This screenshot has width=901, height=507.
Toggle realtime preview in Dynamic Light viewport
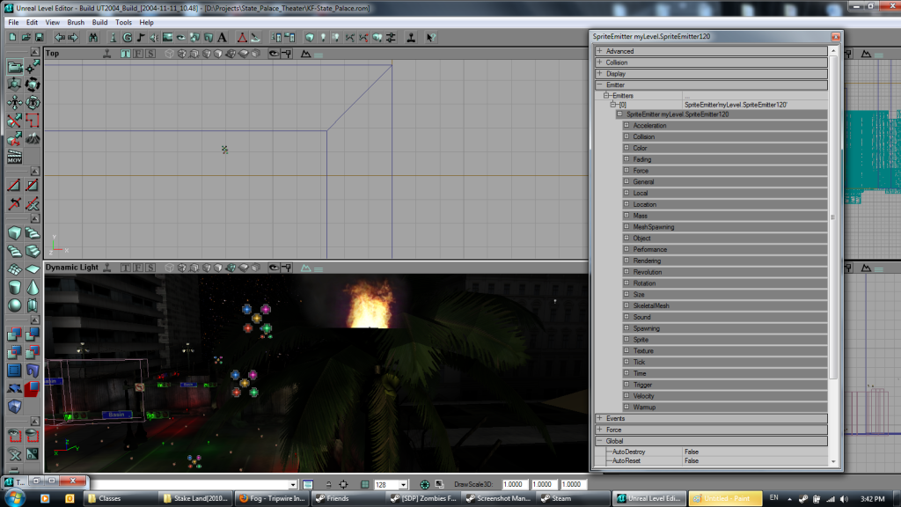[106, 268]
